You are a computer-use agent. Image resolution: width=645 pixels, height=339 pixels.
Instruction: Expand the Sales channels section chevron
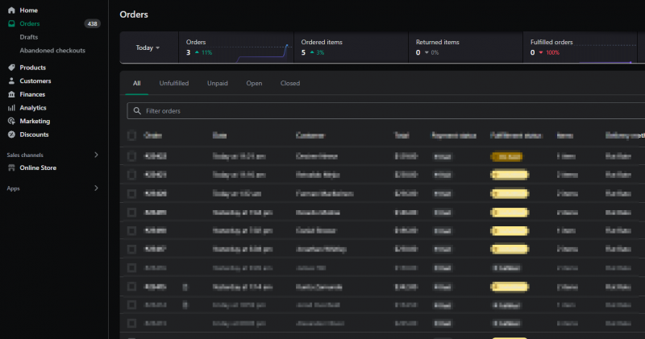point(96,155)
